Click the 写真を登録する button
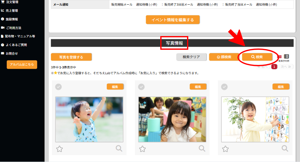 click(71, 57)
